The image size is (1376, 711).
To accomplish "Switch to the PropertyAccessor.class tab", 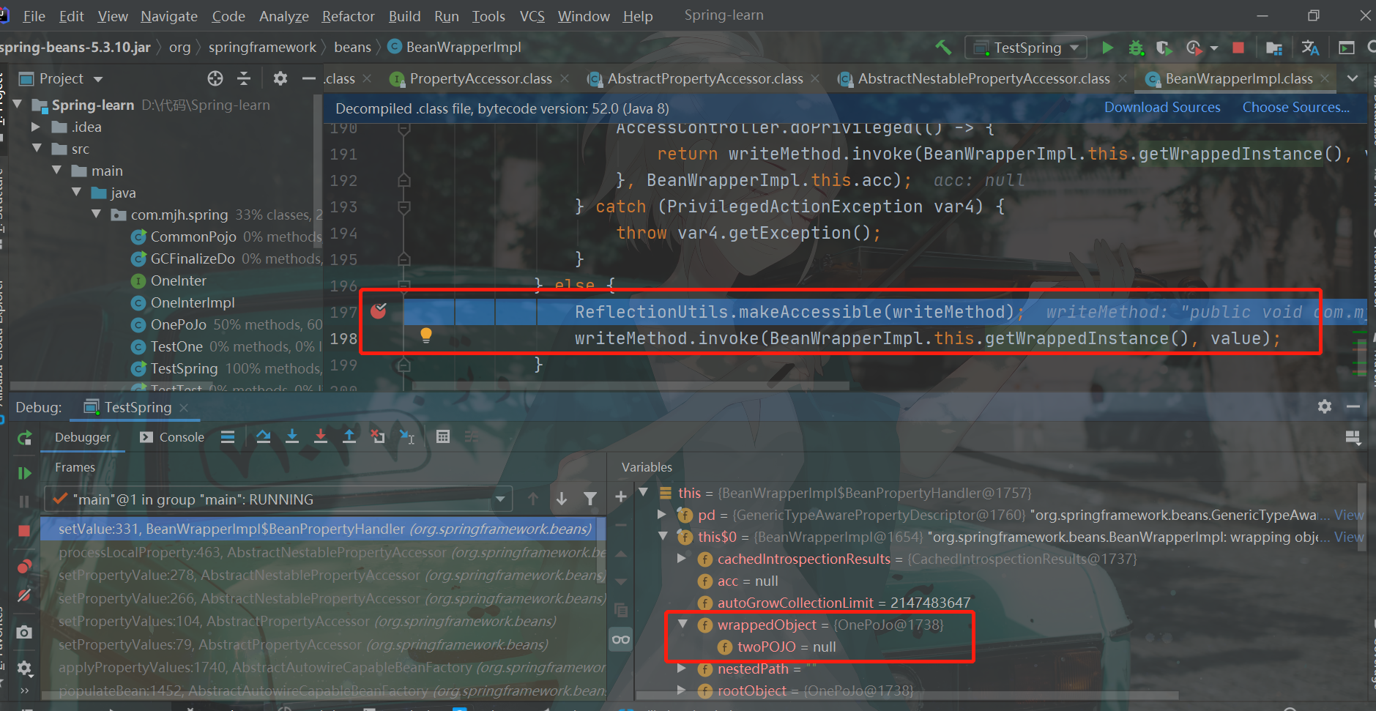I will [x=480, y=78].
